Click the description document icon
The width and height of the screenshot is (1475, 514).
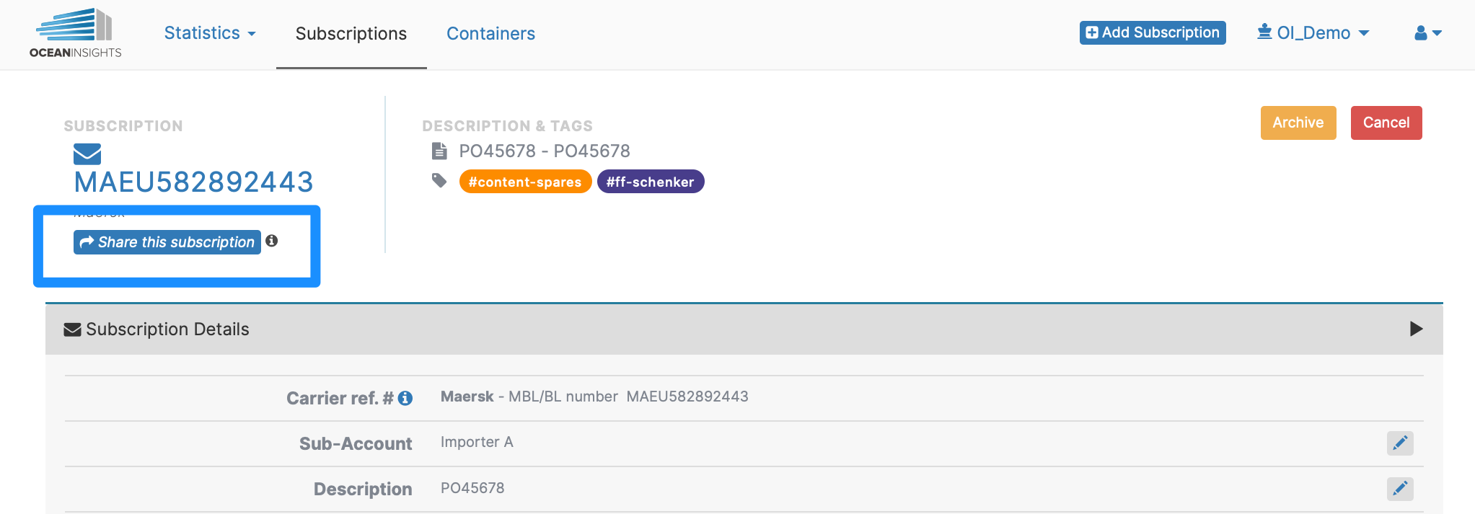(x=439, y=151)
